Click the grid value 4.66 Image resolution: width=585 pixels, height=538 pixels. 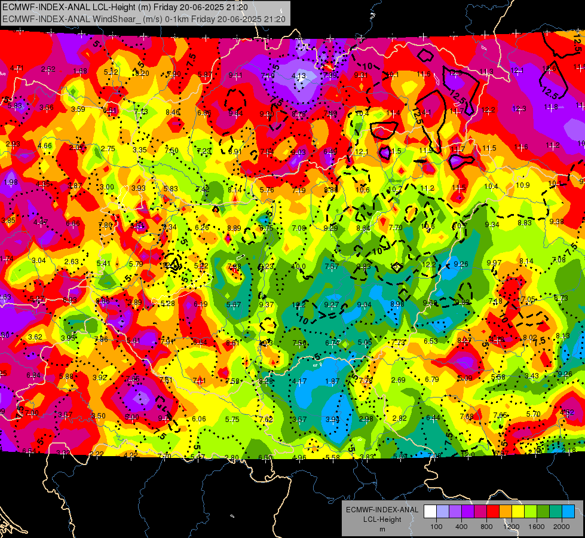(45, 146)
